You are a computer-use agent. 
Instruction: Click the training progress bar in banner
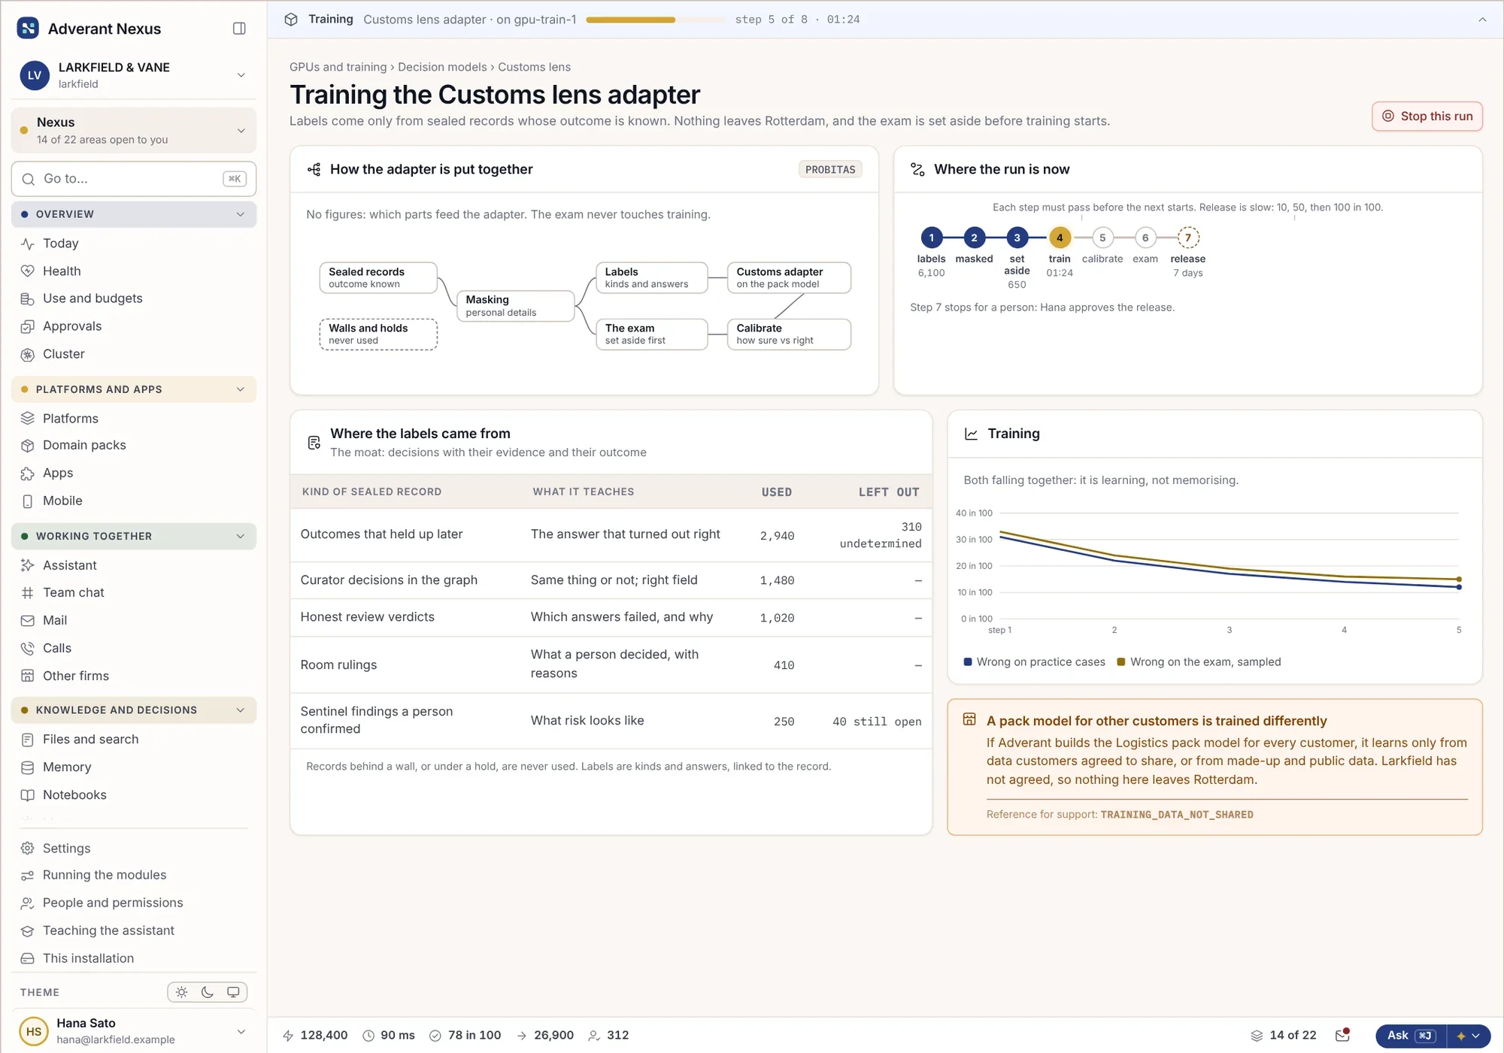click(655, 20)
